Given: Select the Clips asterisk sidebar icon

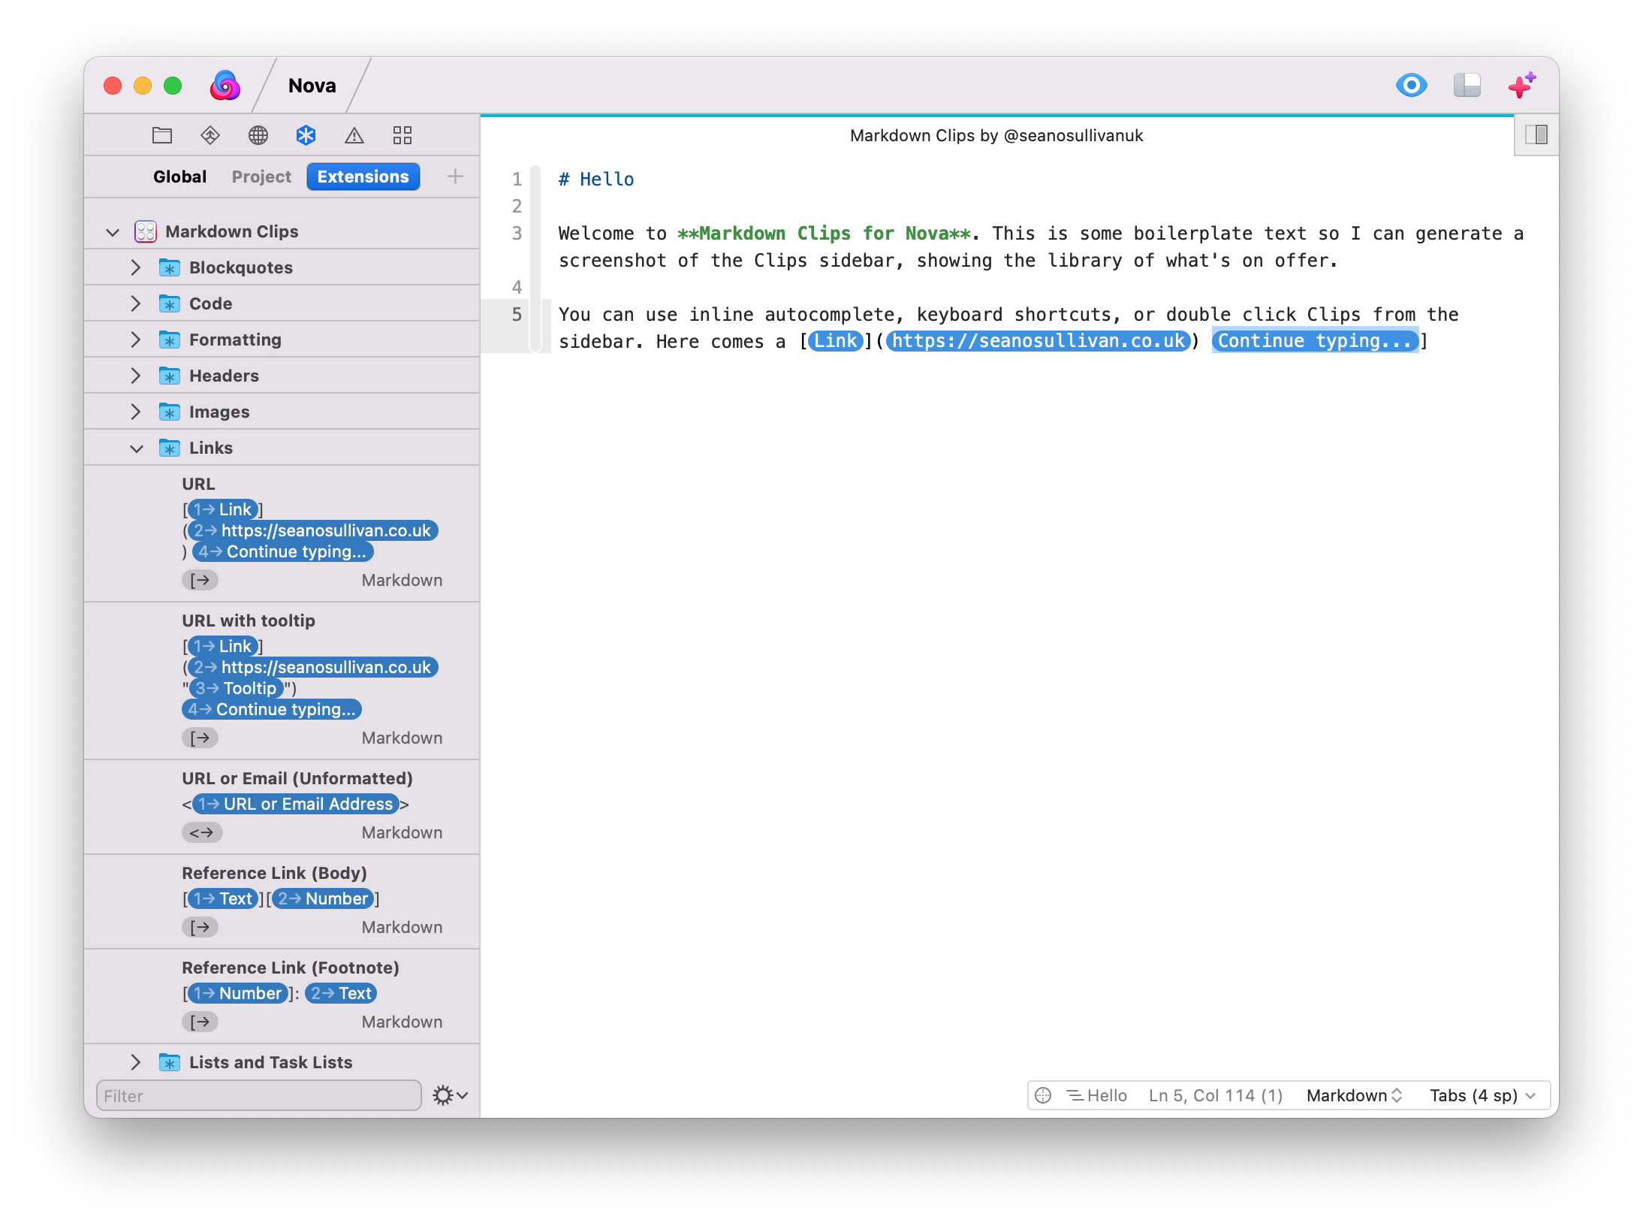Looking at the screenshot, I should click(306, 135).
